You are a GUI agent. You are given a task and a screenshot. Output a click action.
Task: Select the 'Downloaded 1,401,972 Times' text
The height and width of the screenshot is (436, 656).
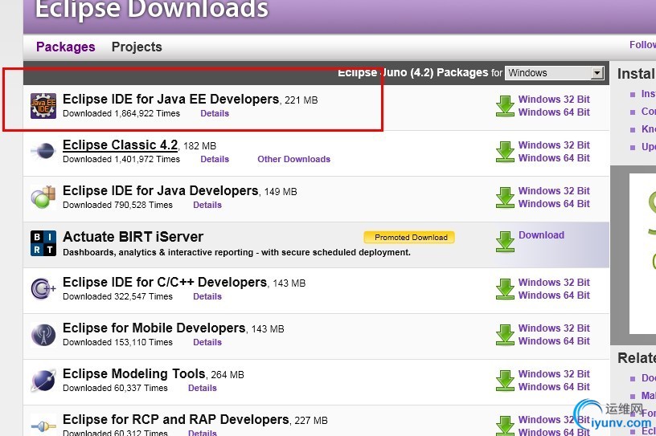(121, 159)
